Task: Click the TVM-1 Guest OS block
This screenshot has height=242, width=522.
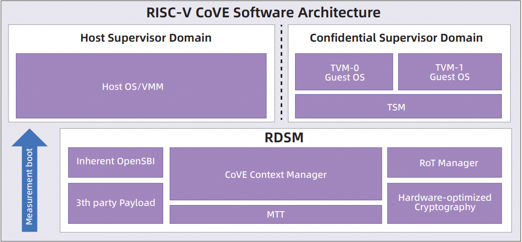Action: 450,72
